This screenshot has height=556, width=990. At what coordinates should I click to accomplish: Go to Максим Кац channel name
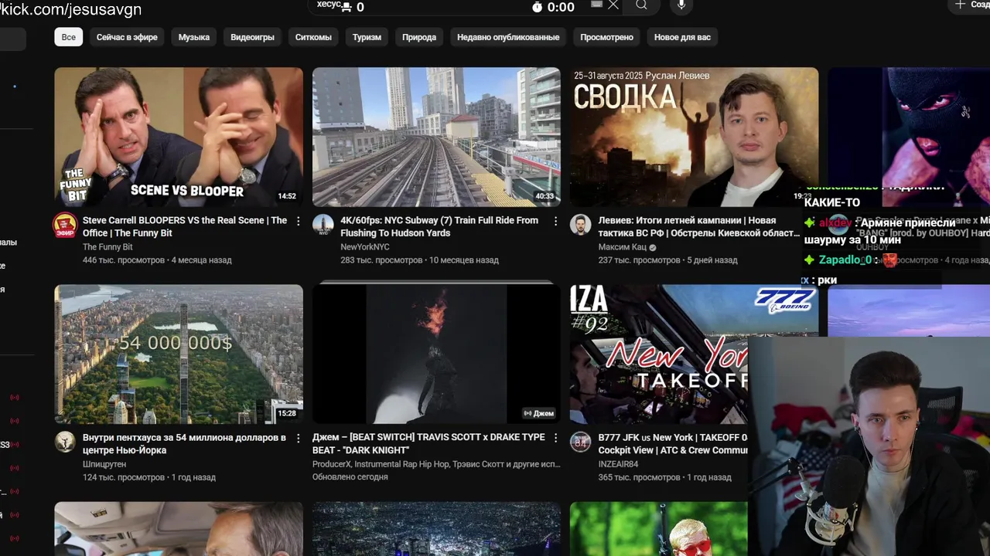pos(623,247)
